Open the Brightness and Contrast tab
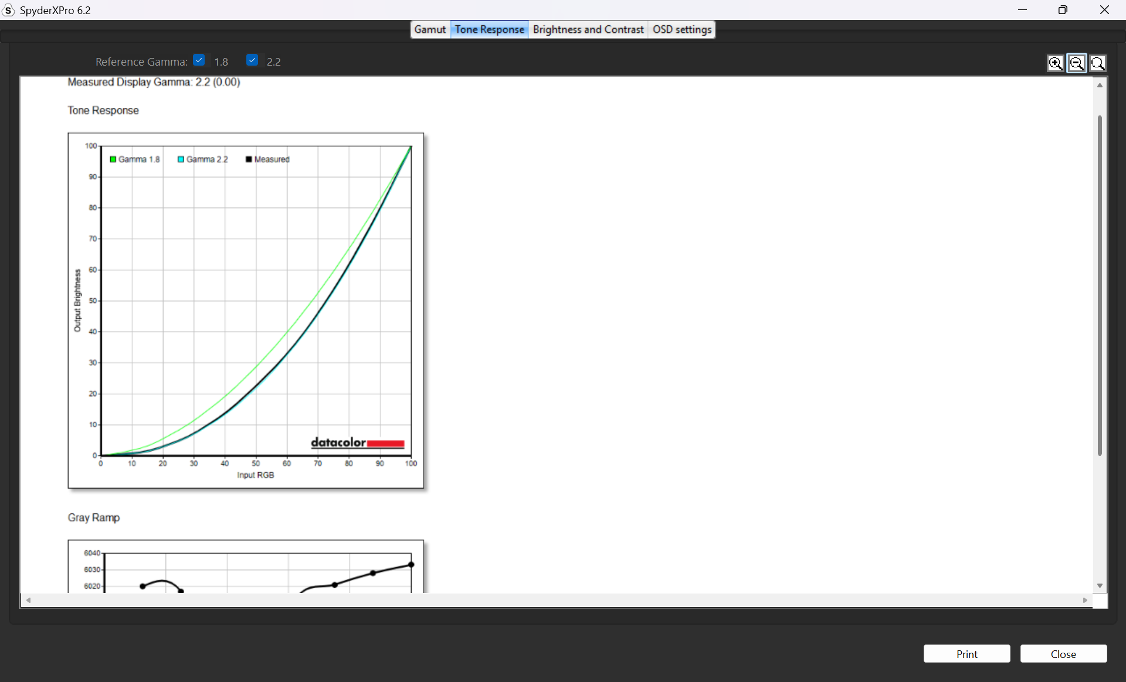The height and width of the screenshot is (682, 1126). click(x=588, y=29)
